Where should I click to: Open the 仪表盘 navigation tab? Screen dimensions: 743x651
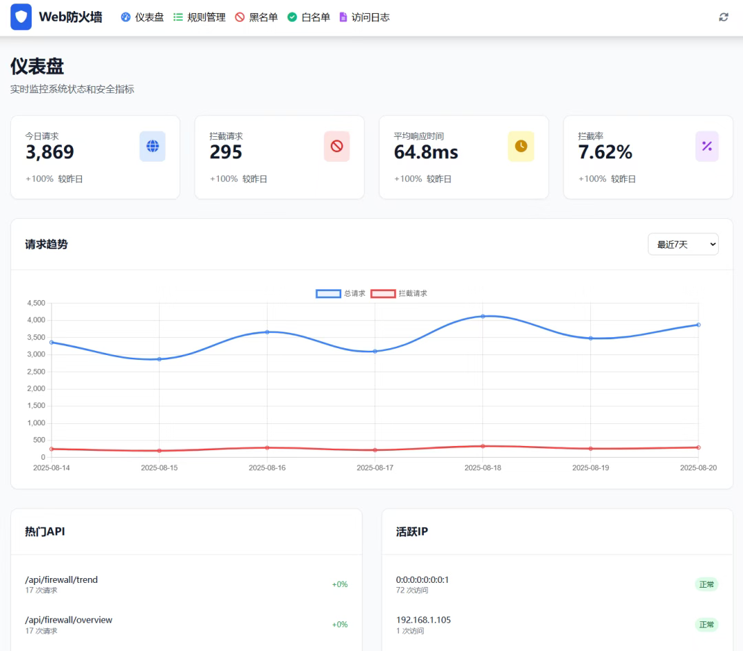[x=142, y=17]
